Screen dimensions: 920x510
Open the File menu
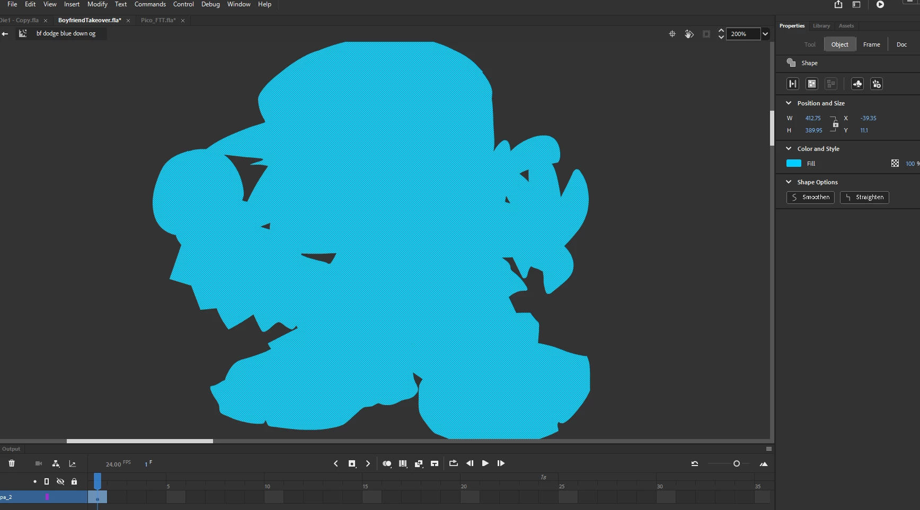tap(12, 4)
